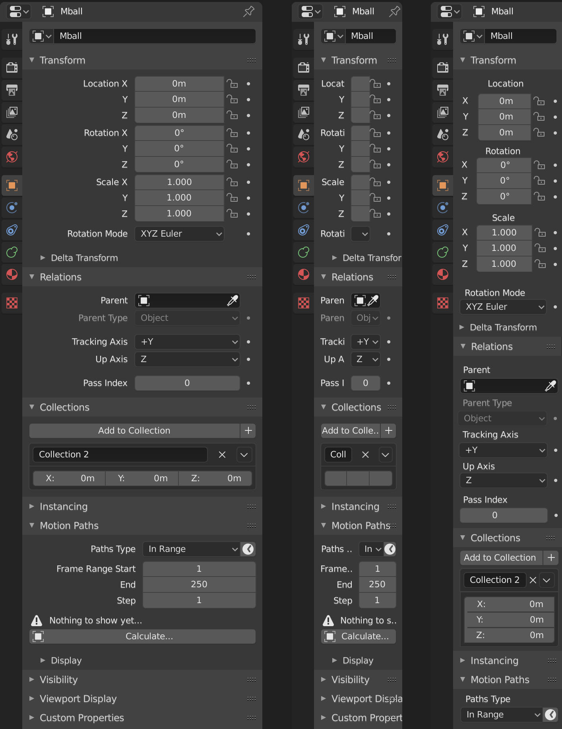
Task: Select Object properties tab in right panel
Action: click(x=443, y=185)
